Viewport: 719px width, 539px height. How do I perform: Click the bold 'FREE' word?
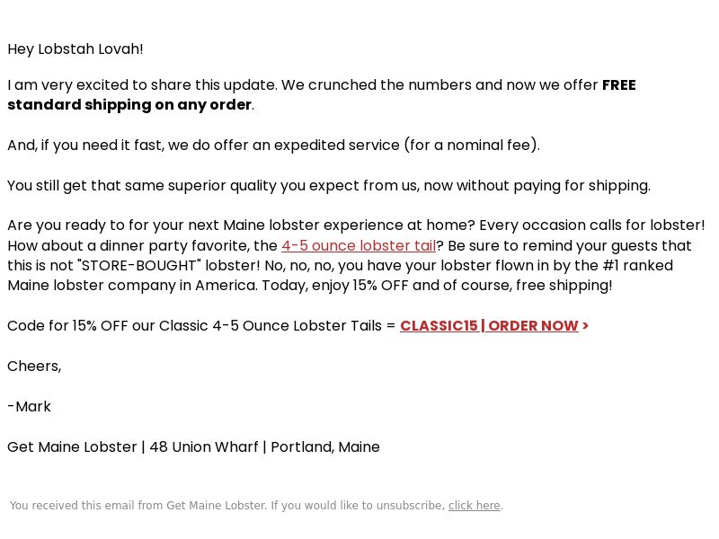618,84
